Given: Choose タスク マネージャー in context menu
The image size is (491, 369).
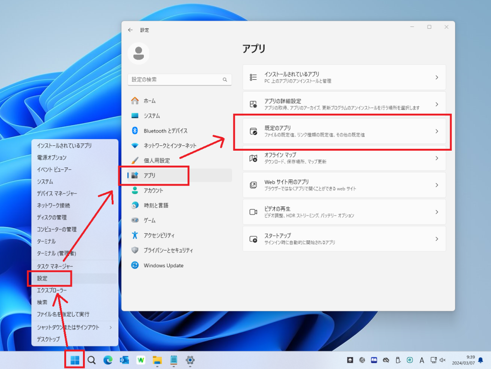Looking at the screenshot, I should (75, 266).
